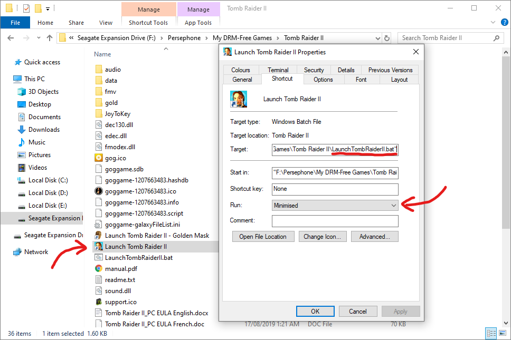
Task: Open the Run window-state dropdown
Action: pos(335,205)
